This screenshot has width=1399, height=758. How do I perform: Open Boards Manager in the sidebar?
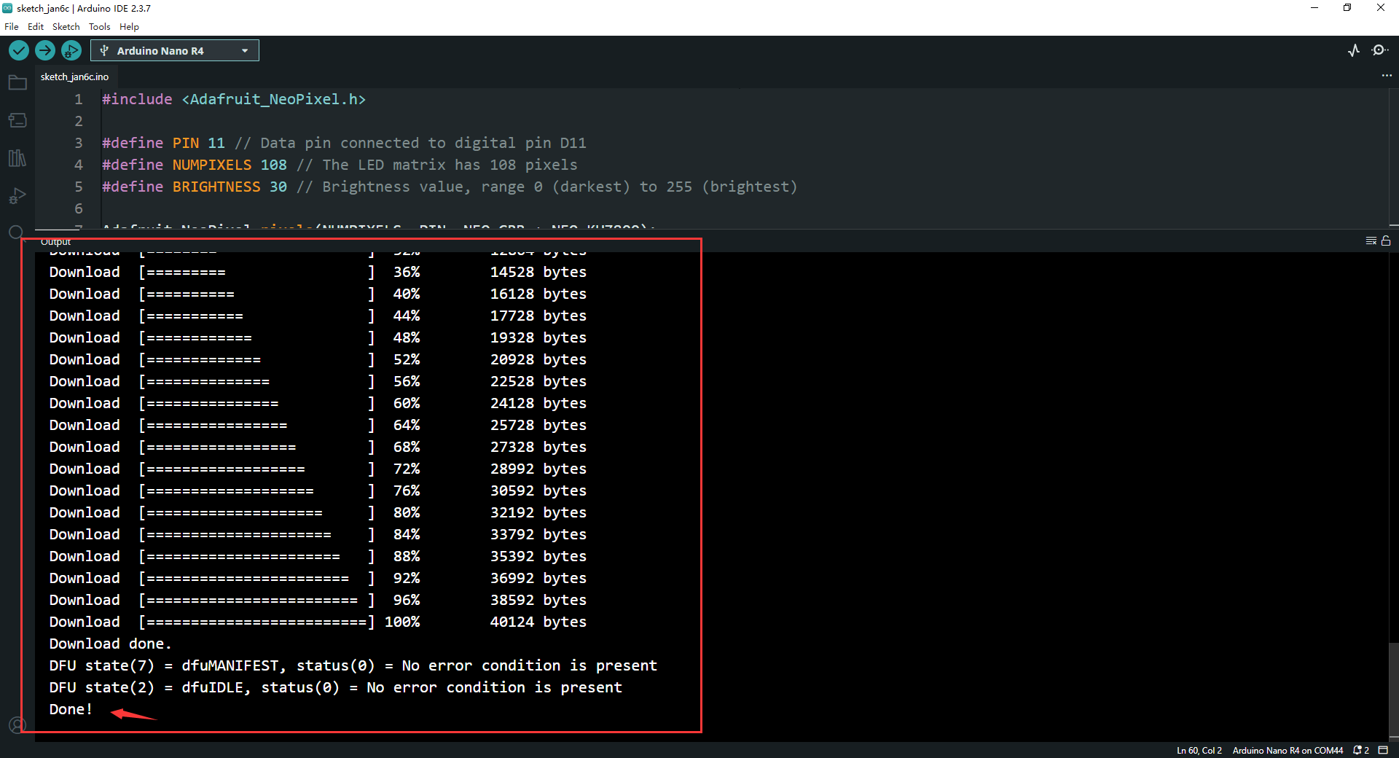pos(17,120)
